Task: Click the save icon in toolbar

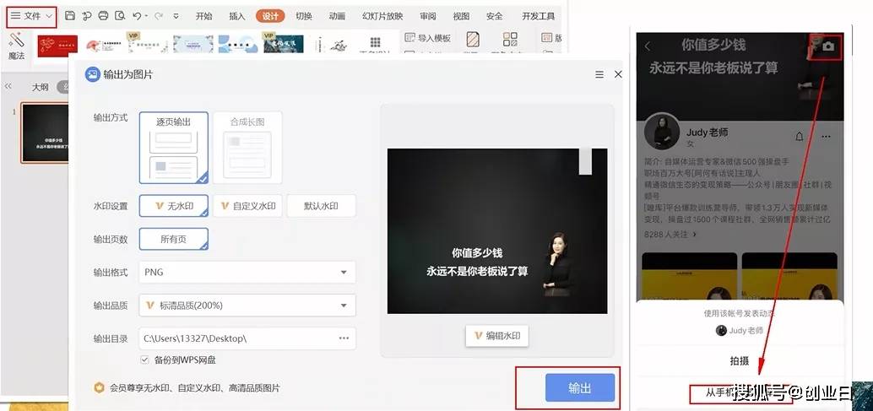Action: pos(69,16)
